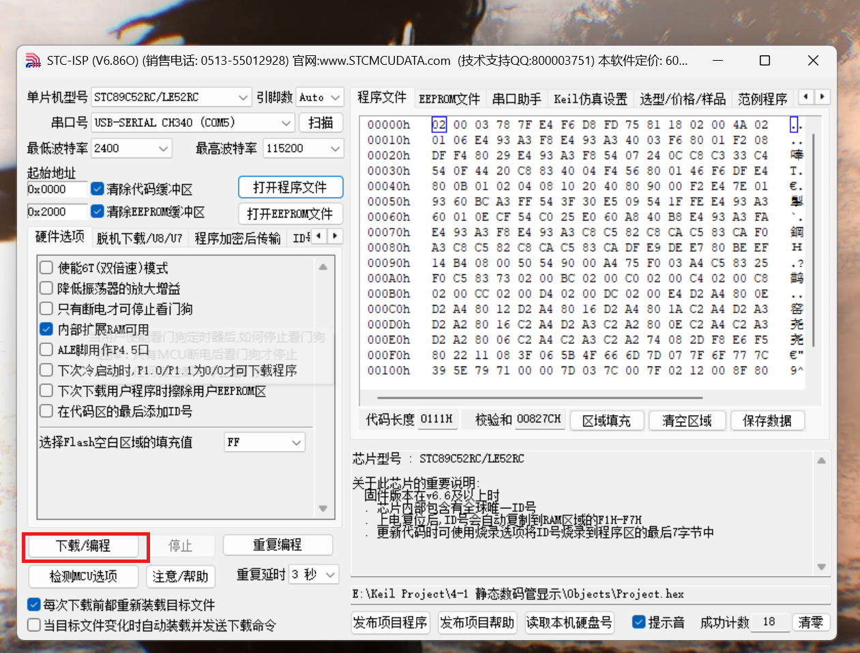
Task: Click the 校验和 00827CH value
Action: [539, 418]
